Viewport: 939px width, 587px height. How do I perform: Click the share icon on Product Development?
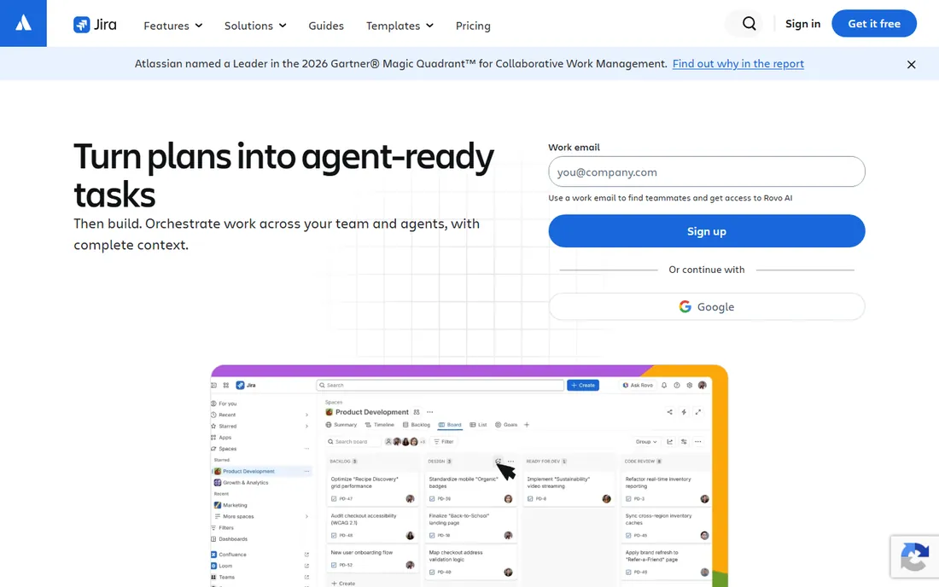click(669, 412)
